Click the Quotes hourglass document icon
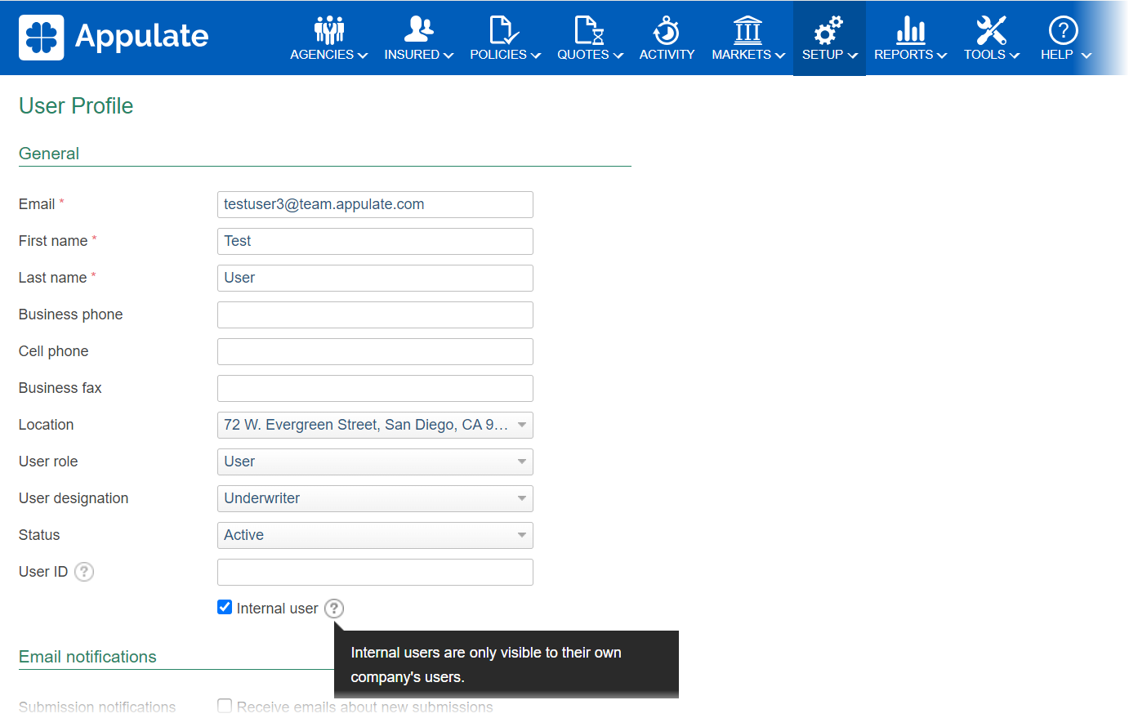The width and height of the screenshot is (1129, 727). point(589,30)
